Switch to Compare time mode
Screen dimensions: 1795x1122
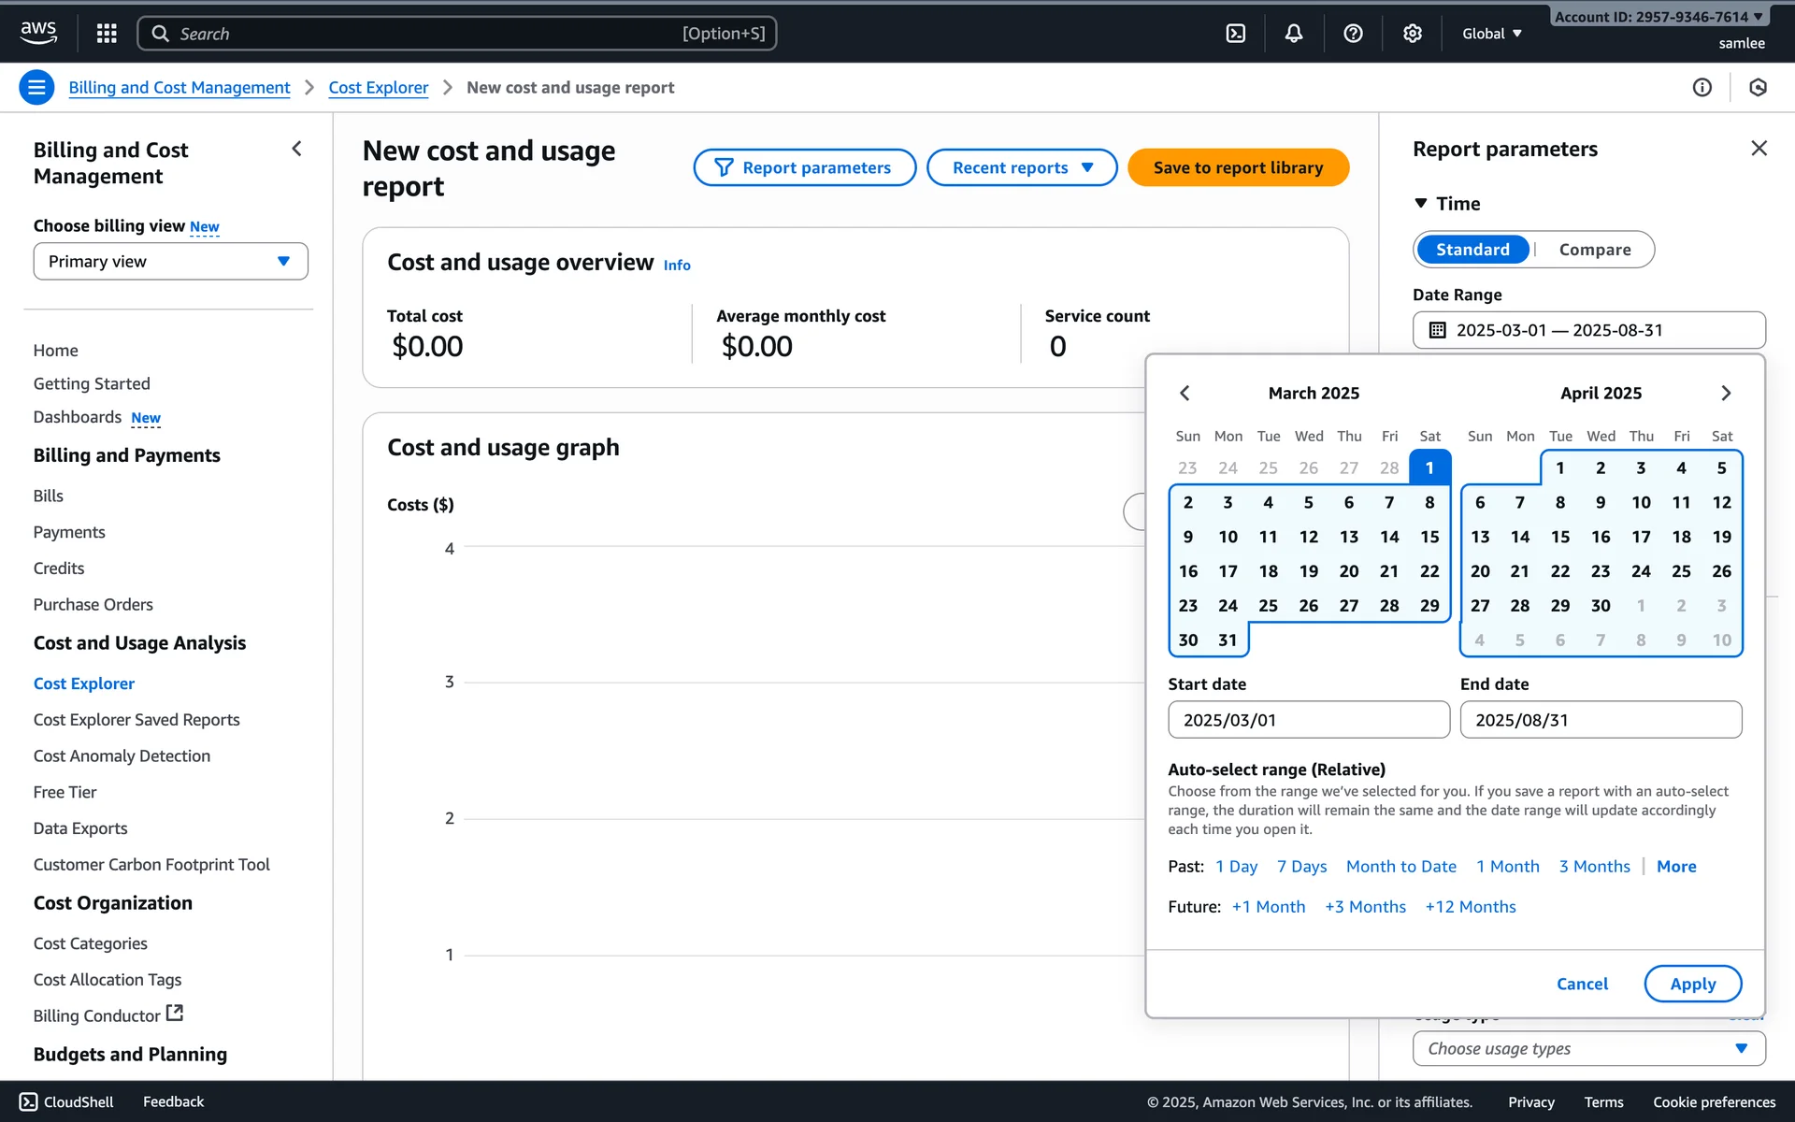point(1594,250)
